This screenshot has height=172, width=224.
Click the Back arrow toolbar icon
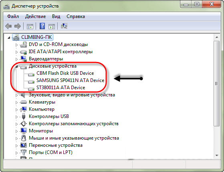click(8, 26)
